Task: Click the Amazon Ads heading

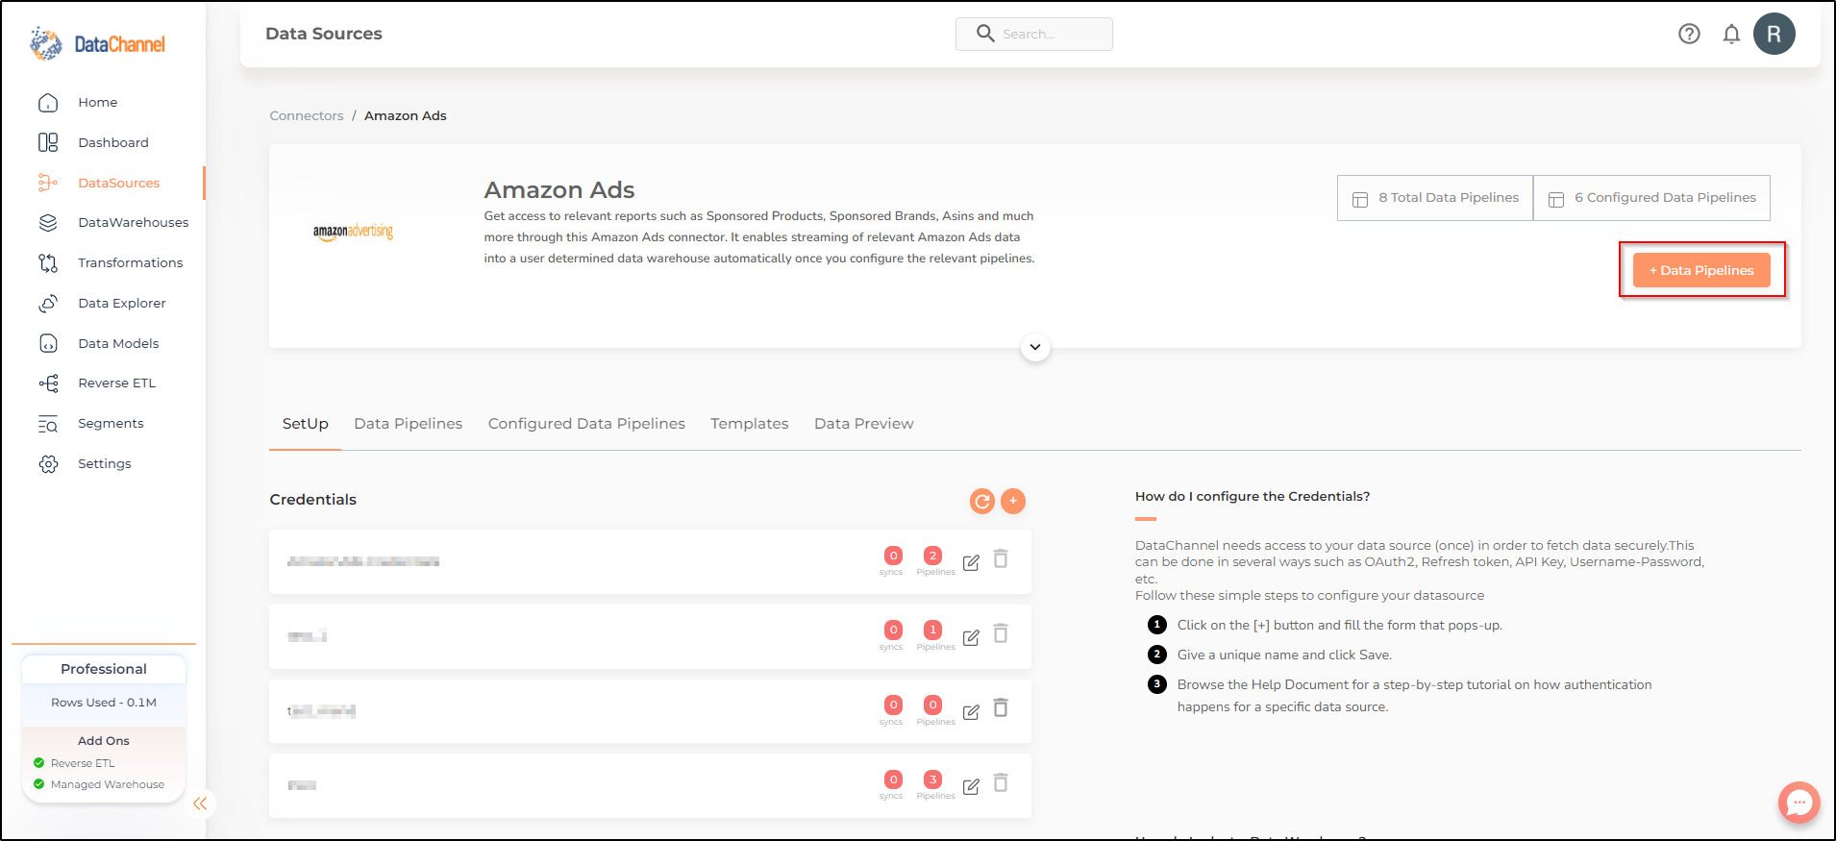Action: click(x=559, y=190)
